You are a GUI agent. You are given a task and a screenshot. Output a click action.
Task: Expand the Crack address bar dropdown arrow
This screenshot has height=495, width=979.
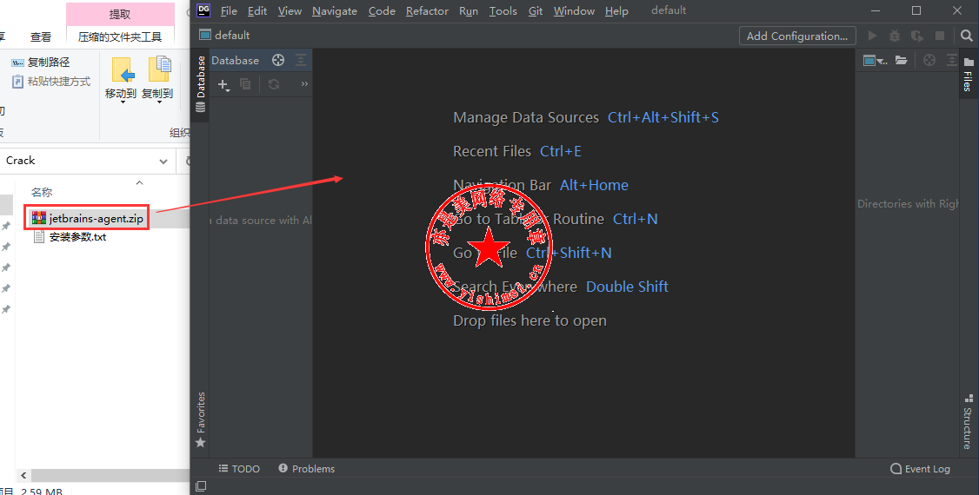[163, 161]
